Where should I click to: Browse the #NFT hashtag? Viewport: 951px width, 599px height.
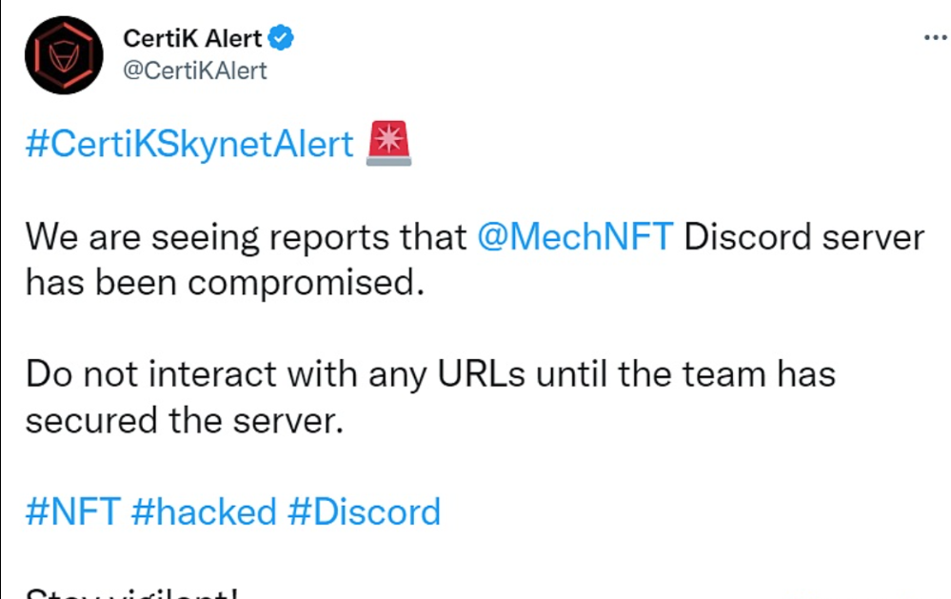[72, 511]
